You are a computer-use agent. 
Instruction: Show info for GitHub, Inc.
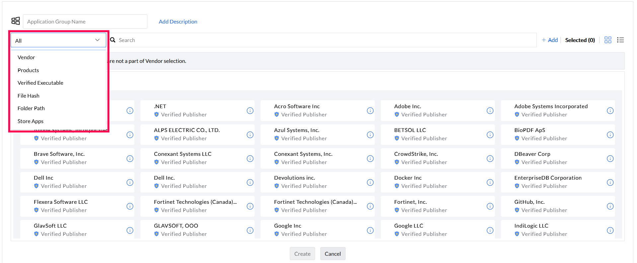[610, 206]
